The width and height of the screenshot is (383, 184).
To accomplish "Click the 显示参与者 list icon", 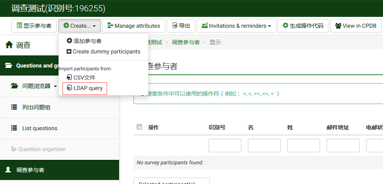I will pos(19,26).
